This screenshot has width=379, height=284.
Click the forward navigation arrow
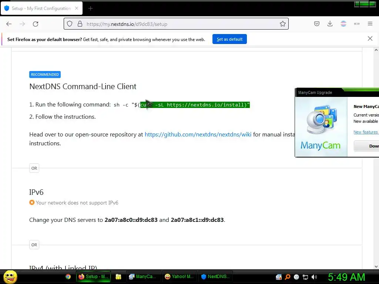(x=22, y=24)
